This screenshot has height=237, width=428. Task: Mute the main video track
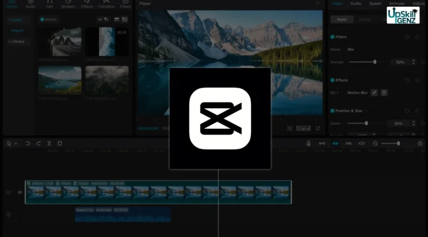tap(20, 192)
